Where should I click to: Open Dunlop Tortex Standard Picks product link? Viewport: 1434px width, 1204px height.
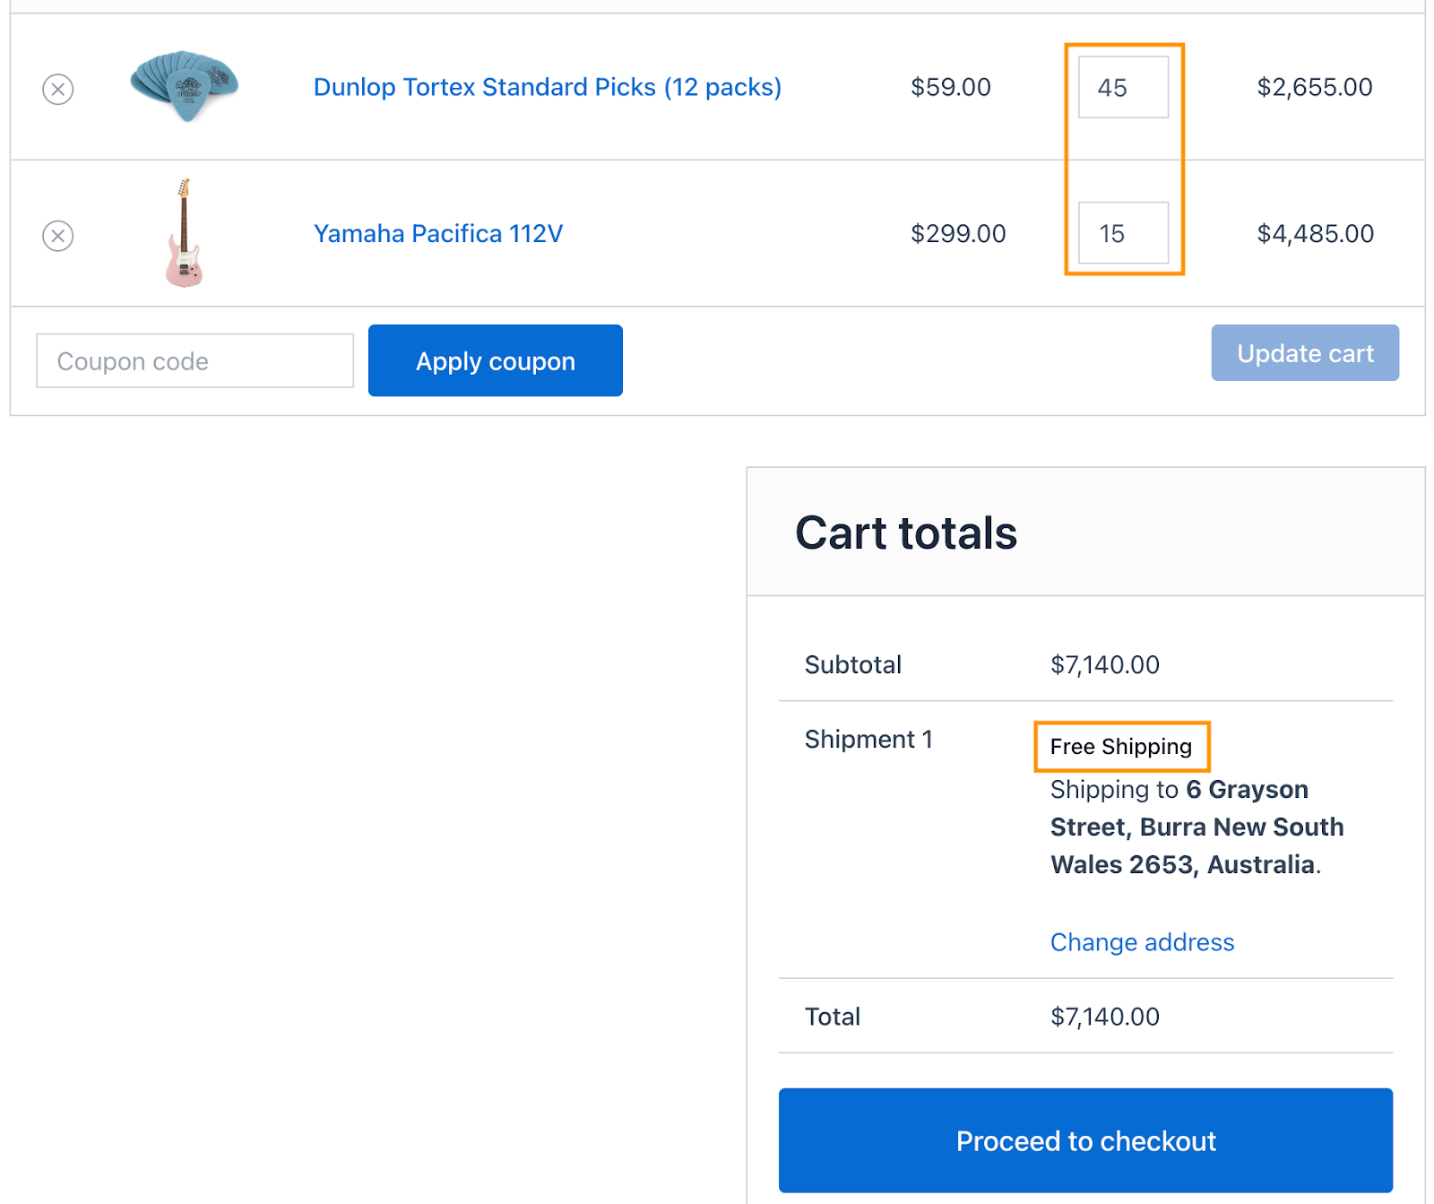547,87
